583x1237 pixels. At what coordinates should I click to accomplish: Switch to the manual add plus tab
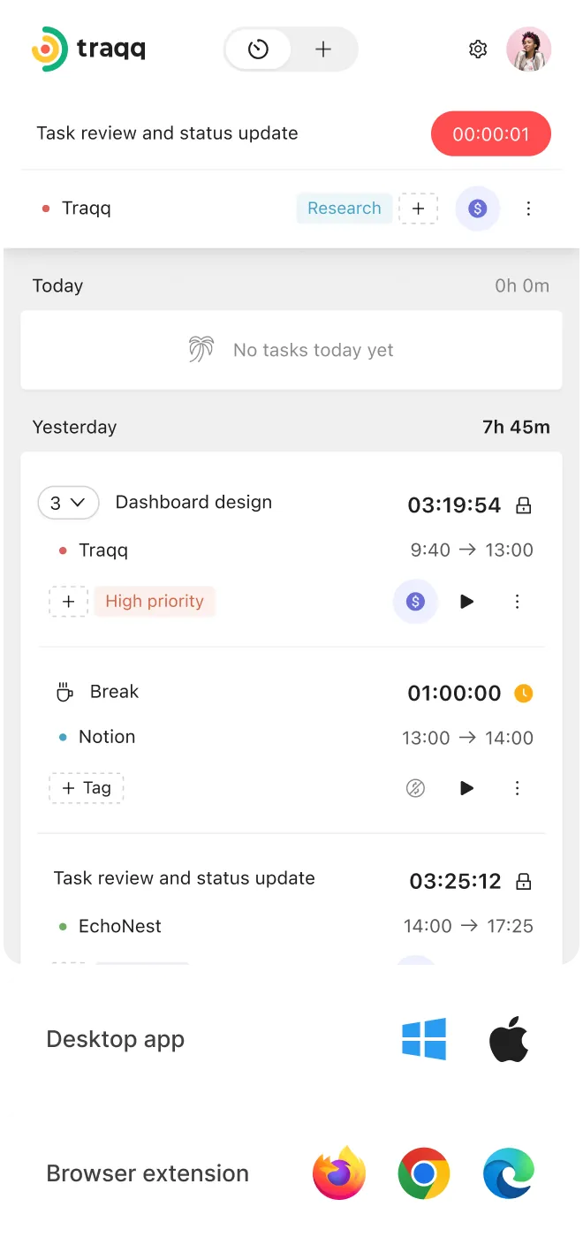(323, 49)
